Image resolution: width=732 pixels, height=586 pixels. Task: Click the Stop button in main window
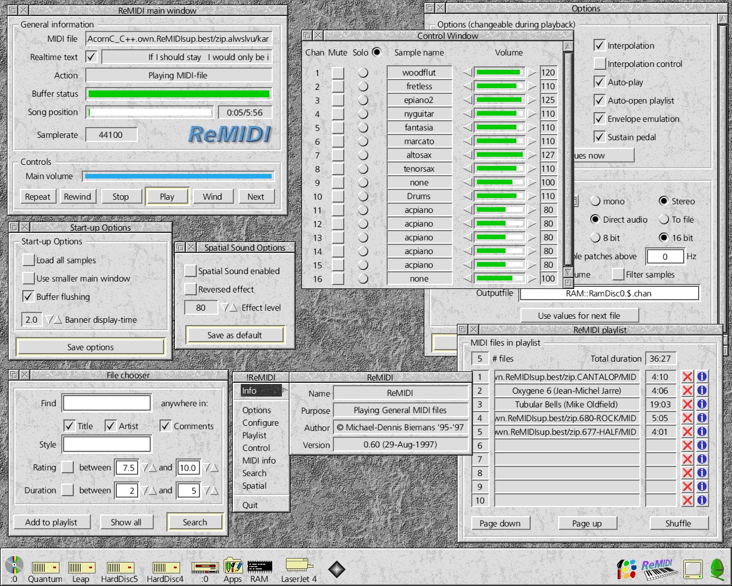pyautogui.click(x=121, y=196)
